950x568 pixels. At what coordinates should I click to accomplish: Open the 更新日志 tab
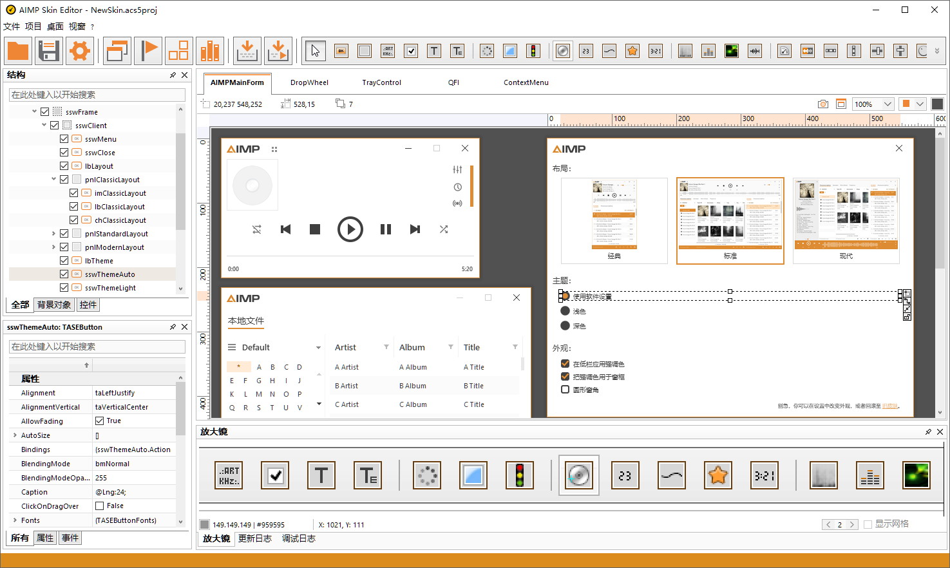coord(255,538)
